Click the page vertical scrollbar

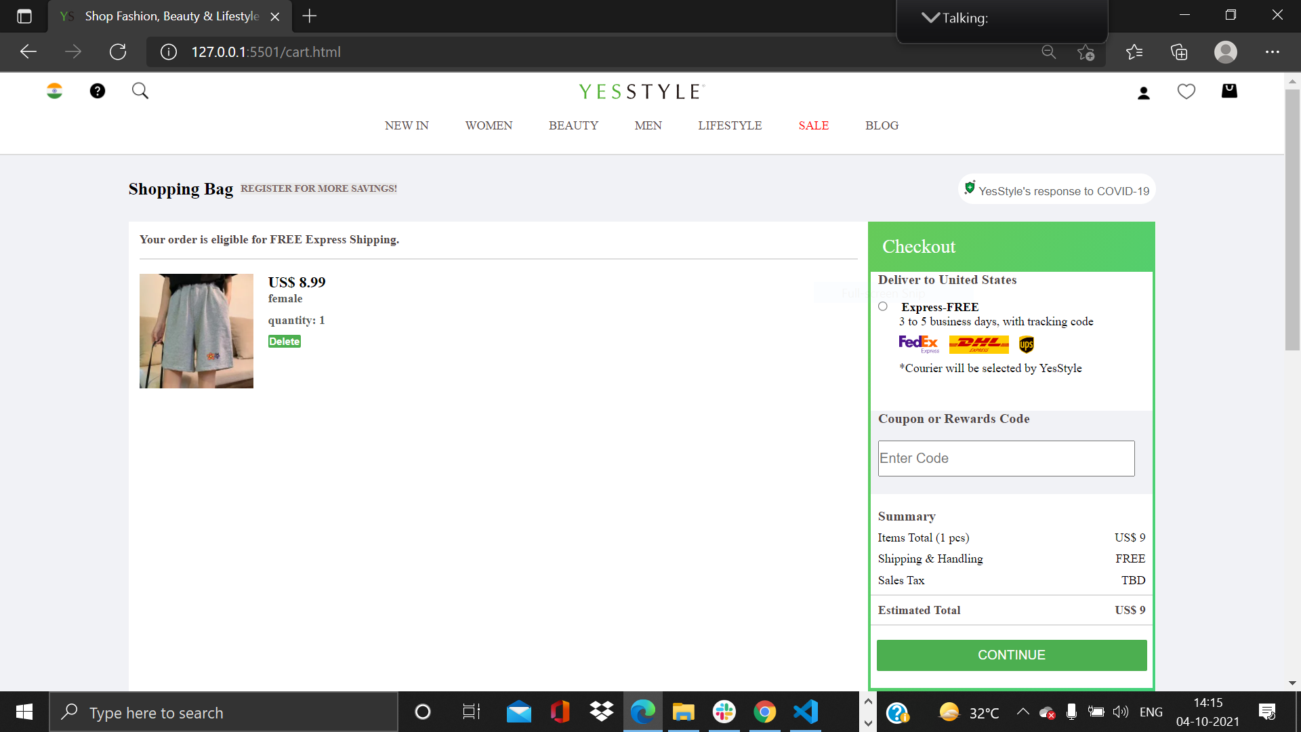click(x=1292, y=220)
